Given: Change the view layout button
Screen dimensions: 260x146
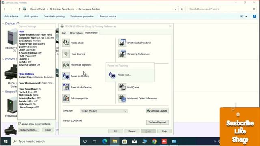Looking at the screenshot, I should (x=242, y=16).
